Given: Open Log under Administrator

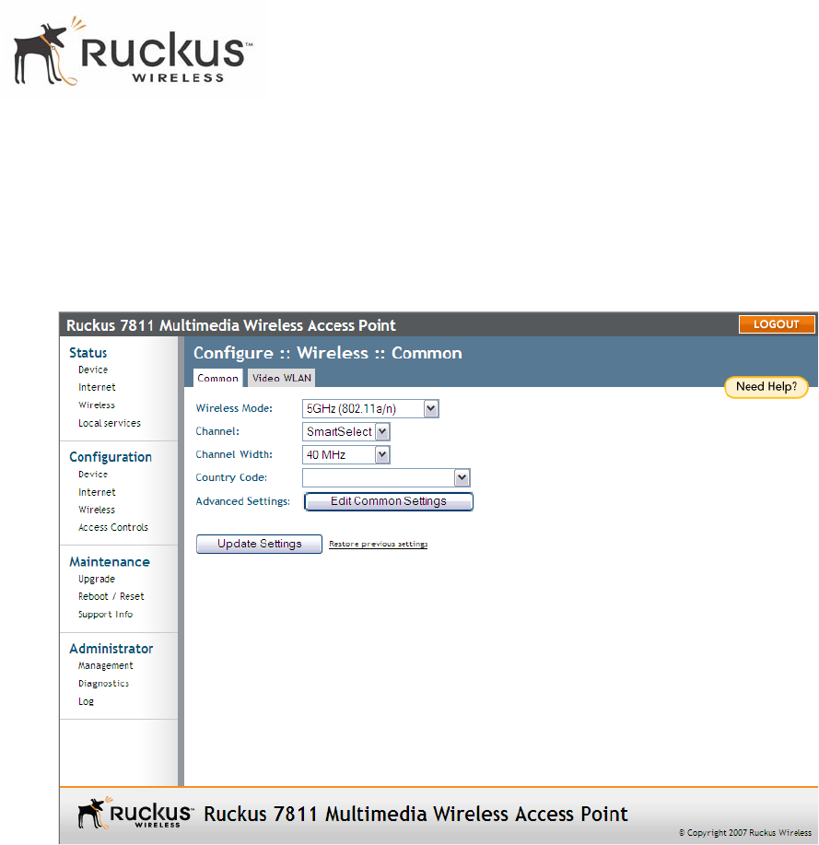Looking at the screenshot, I should (x=86, y=701).
